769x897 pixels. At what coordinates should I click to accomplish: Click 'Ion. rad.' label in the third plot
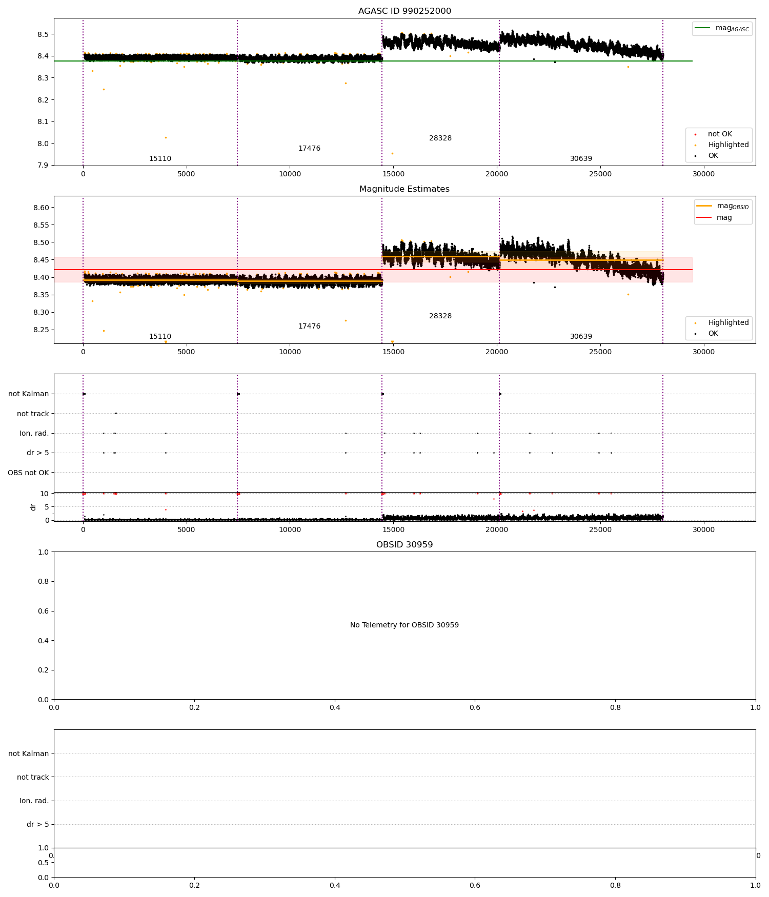tap(34, 434)
